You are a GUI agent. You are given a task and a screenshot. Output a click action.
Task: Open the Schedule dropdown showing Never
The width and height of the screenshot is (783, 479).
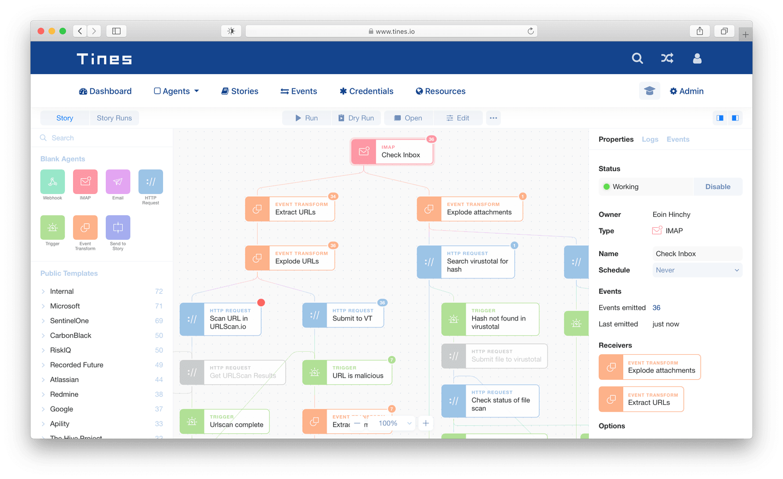pyautogui.click(x=697, y=270)
